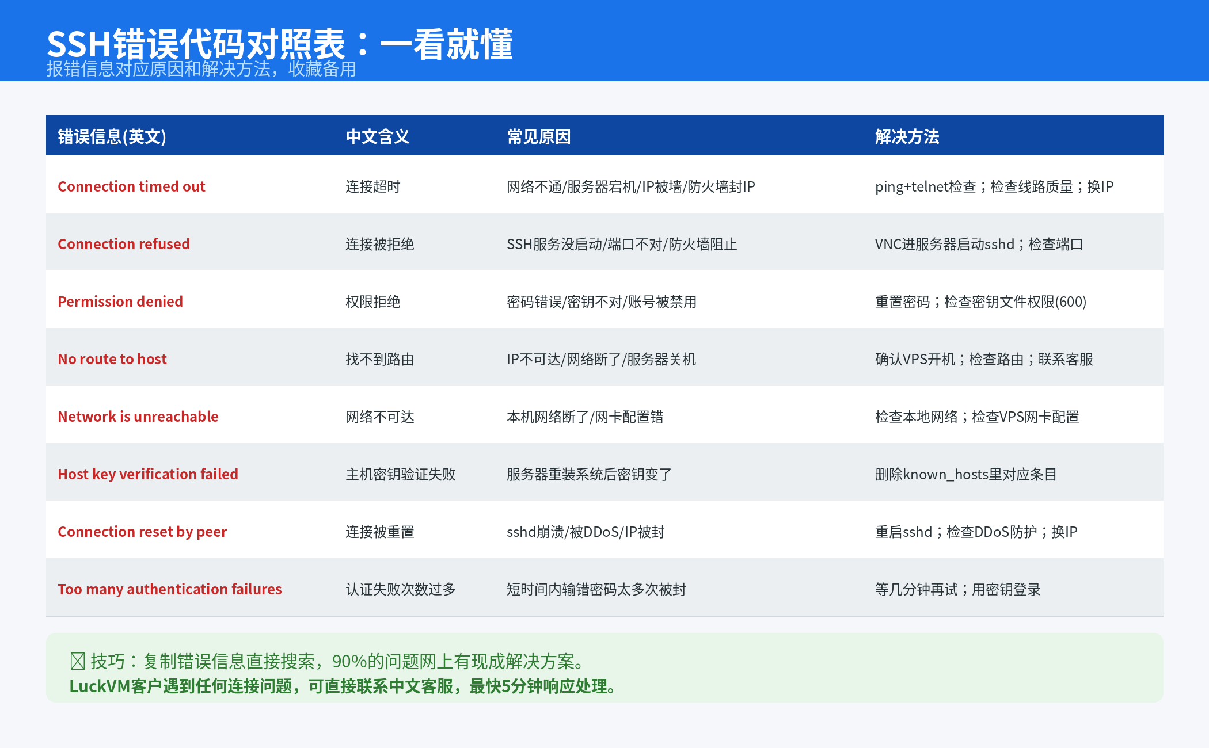Click the title 'SSH错误代码对照表：一看就懂'
Image resolution: width=1209 pixels, height=748 pixels.
pos(280,44)
